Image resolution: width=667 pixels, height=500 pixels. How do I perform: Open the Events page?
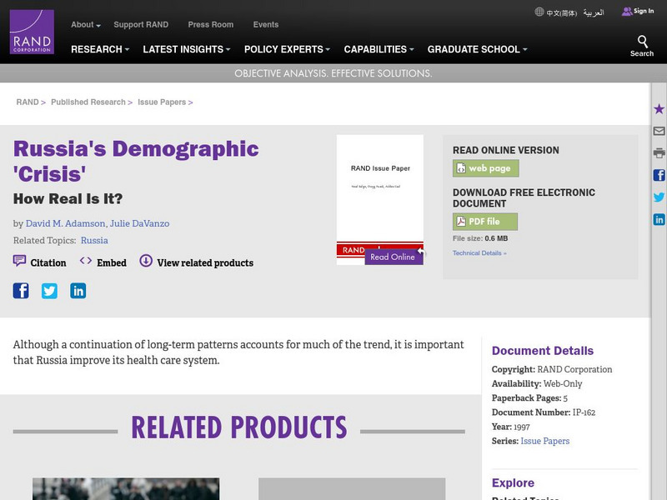(266, 25)
